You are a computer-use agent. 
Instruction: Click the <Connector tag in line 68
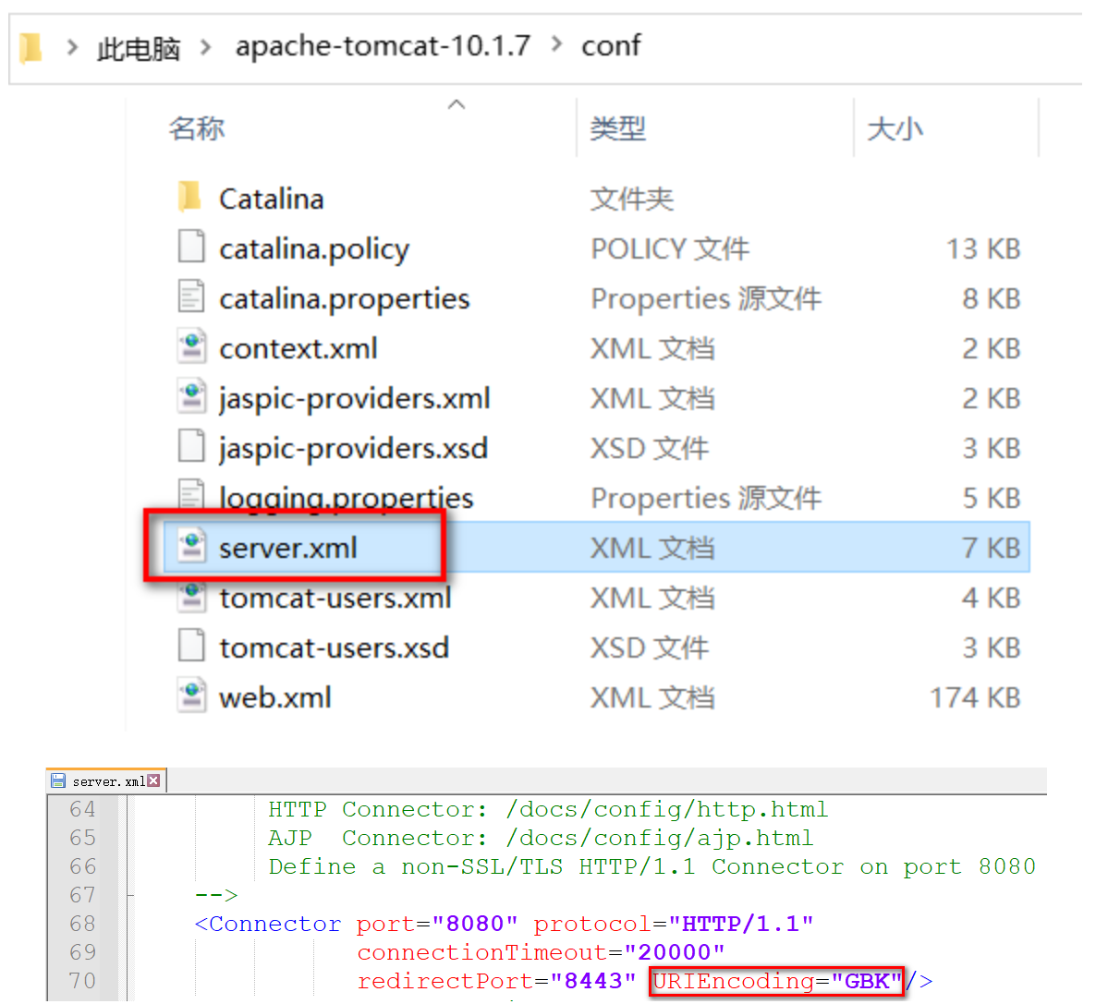tap(268, 924)
